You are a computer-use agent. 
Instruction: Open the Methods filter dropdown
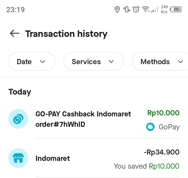[160, 61]
